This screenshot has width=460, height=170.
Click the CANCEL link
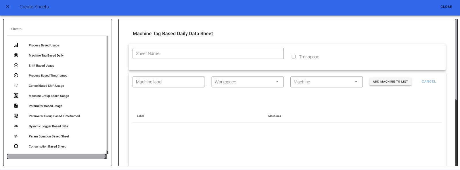[x=429, y=82]
